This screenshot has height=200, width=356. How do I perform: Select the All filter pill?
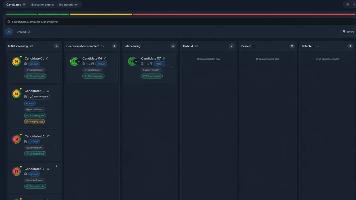[9, 32]
